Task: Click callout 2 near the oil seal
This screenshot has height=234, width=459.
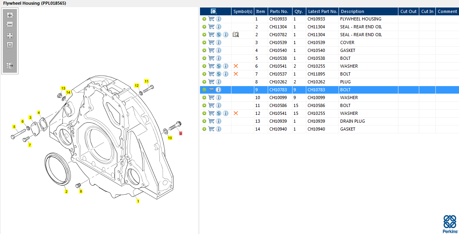Action: [66, 192]
